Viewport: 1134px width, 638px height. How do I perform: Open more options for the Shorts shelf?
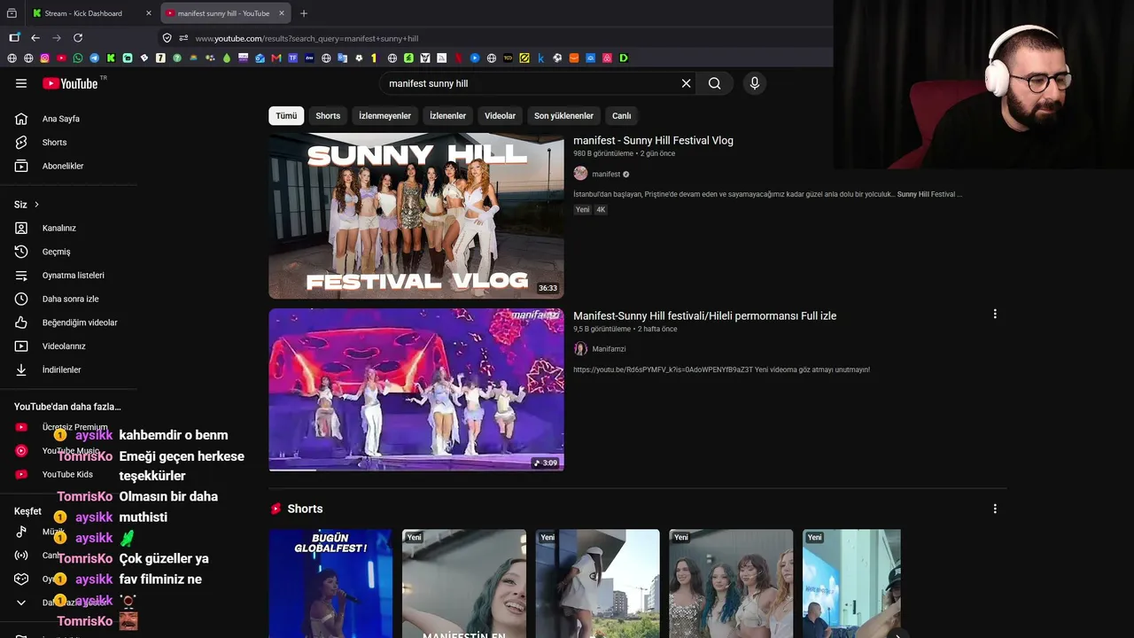995,509
